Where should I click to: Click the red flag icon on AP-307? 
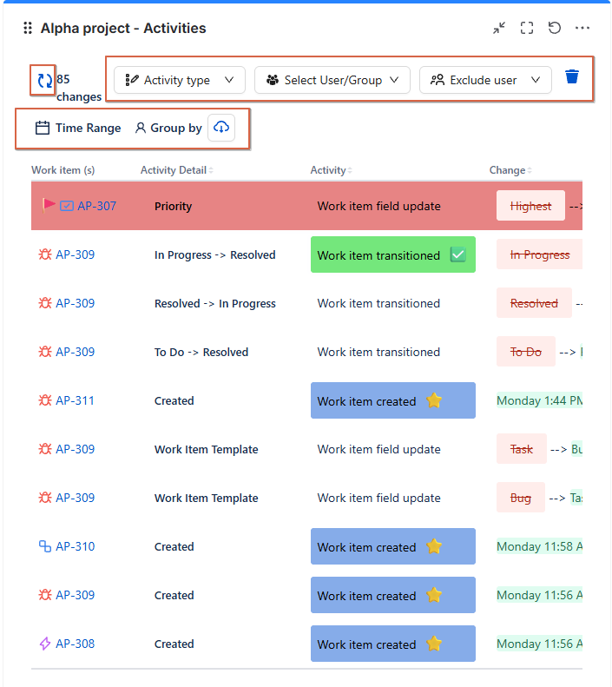tap(49, 205)
